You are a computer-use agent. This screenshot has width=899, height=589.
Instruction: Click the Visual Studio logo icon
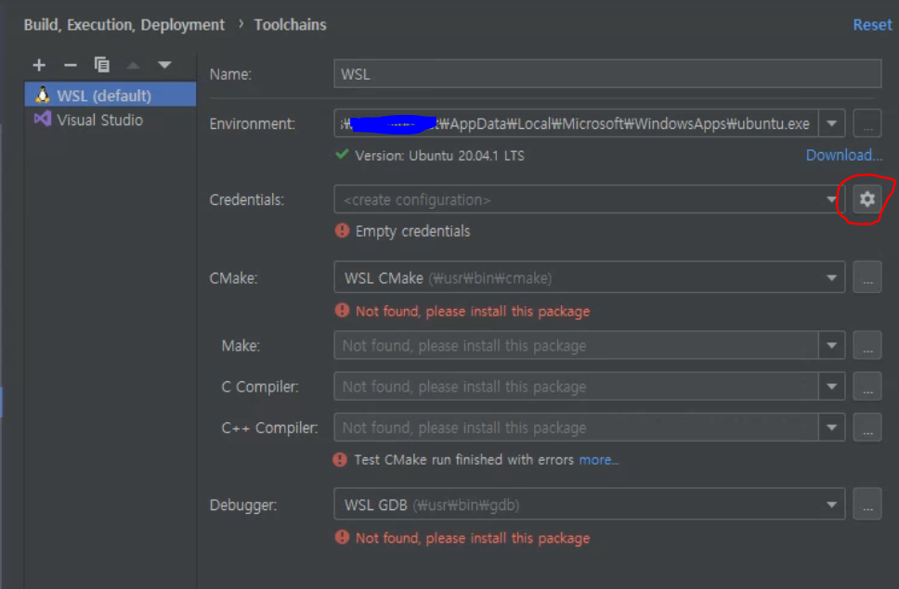[43, 119]
